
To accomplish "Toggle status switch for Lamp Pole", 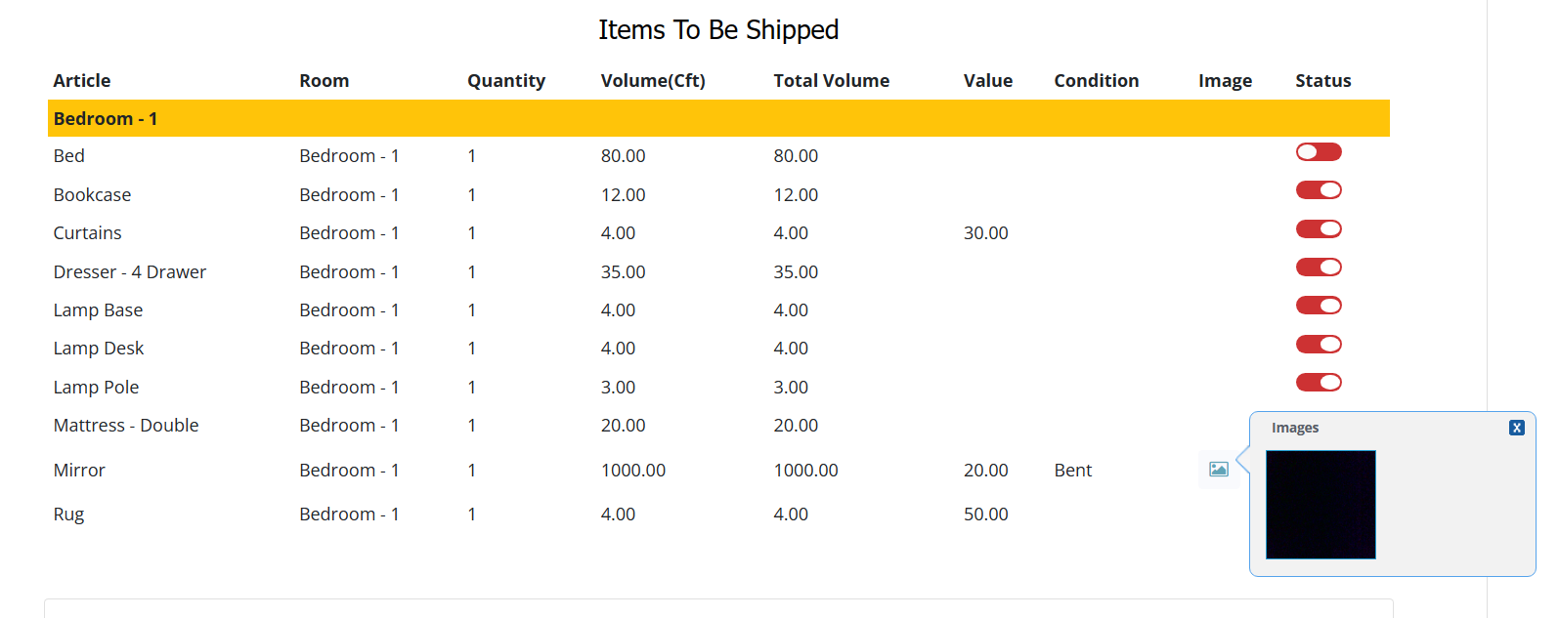I will (1319, 382).
